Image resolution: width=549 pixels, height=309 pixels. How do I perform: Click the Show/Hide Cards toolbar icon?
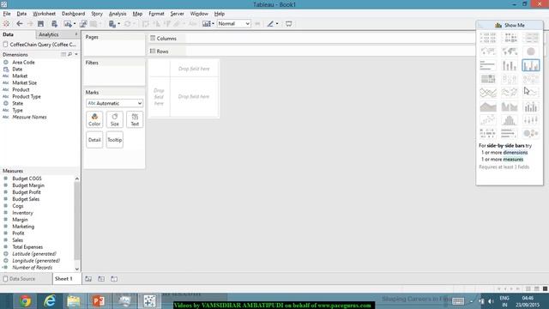[x=206, y=24]
